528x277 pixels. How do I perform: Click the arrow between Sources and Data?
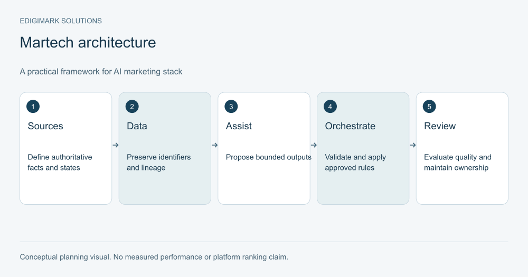coord(116,145)
